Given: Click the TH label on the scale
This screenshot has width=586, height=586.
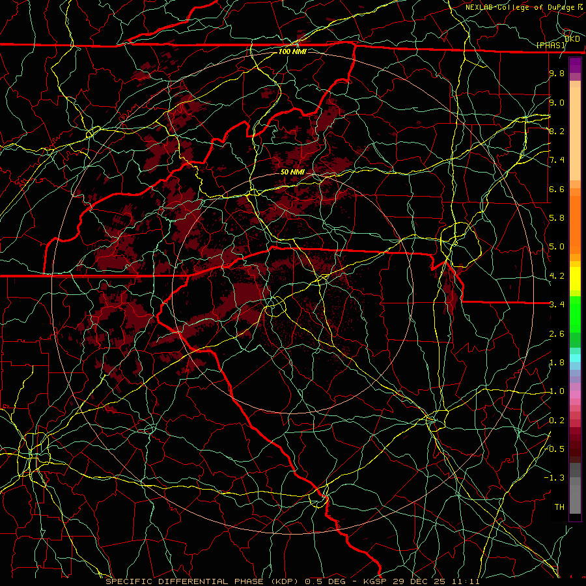Looking at the screenshot, I should click(559, 507).
